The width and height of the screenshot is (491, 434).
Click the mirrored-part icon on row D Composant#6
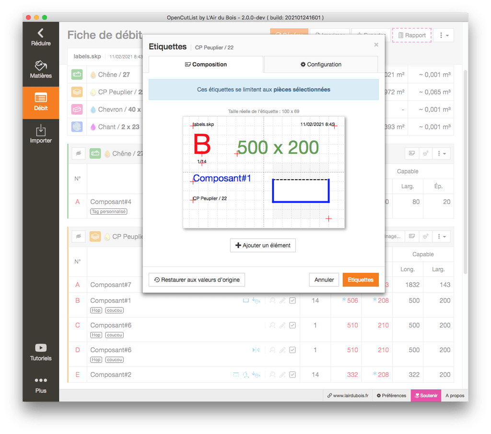(x=256, y=350)
